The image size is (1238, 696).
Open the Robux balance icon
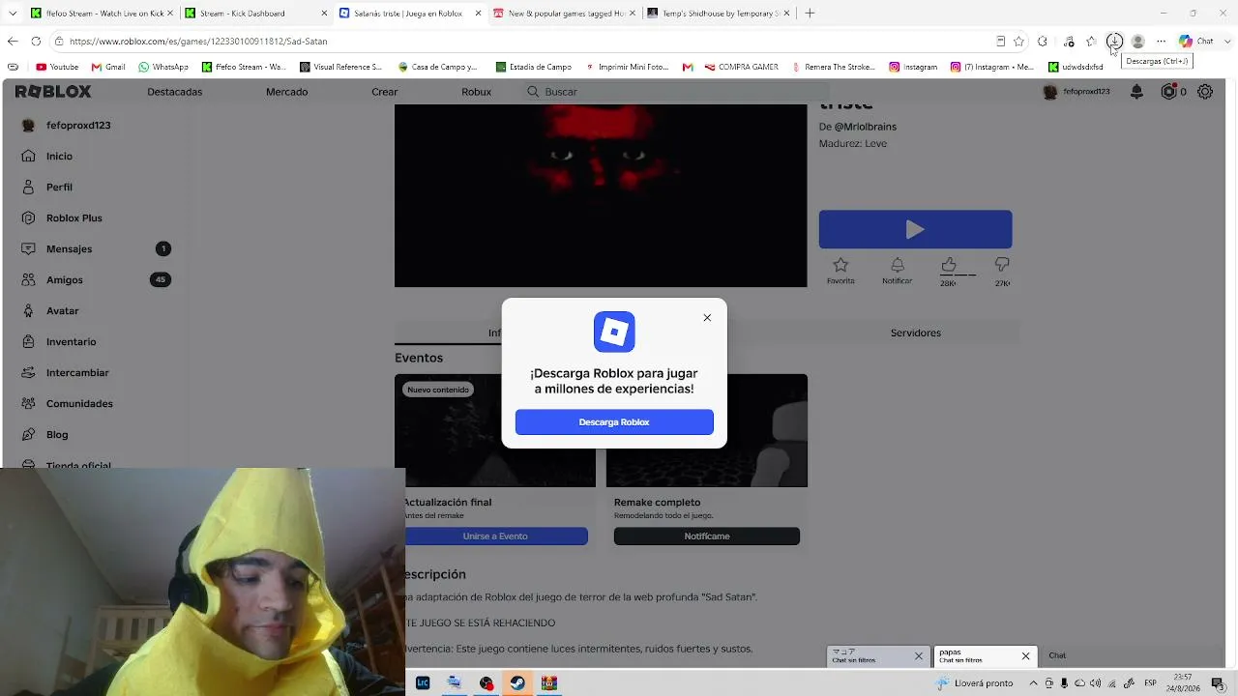1169,92
